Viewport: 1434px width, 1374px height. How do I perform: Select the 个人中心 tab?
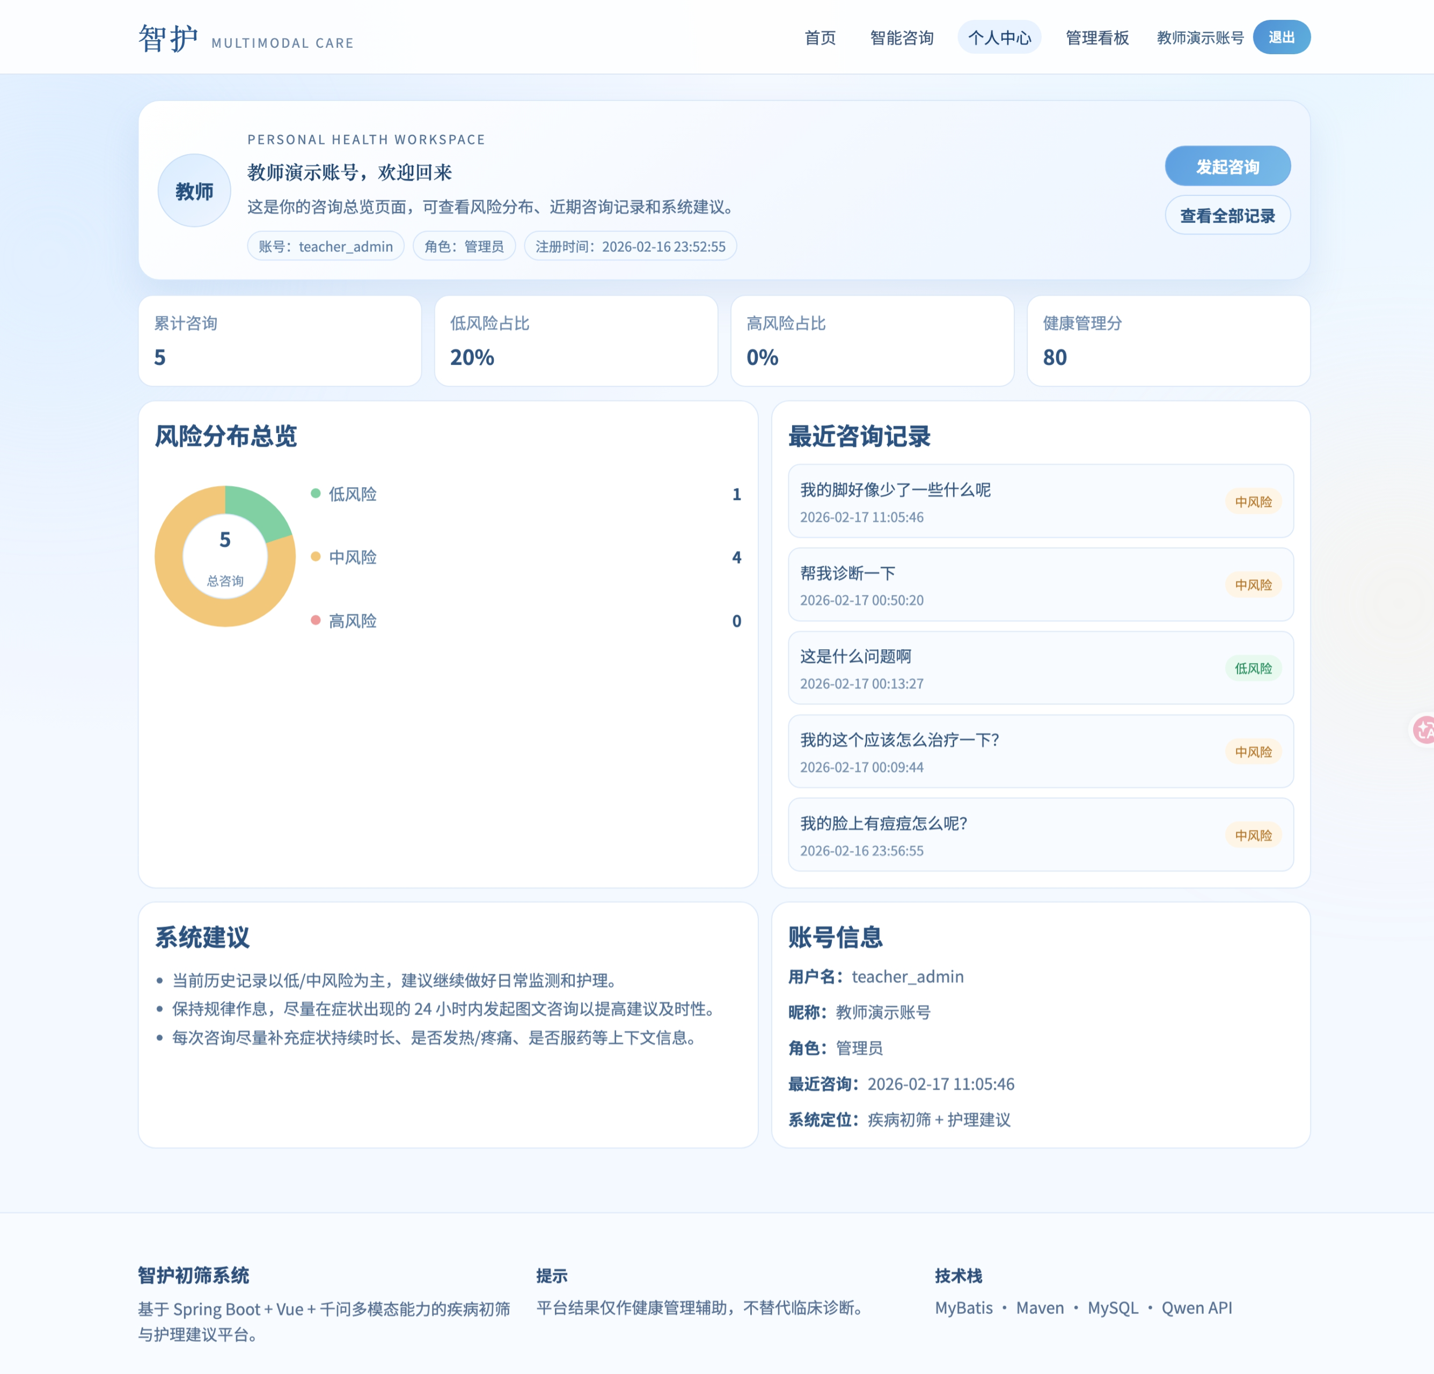click(999, 38)
